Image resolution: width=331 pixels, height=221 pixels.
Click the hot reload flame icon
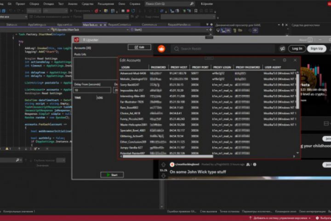click(97, 11)
